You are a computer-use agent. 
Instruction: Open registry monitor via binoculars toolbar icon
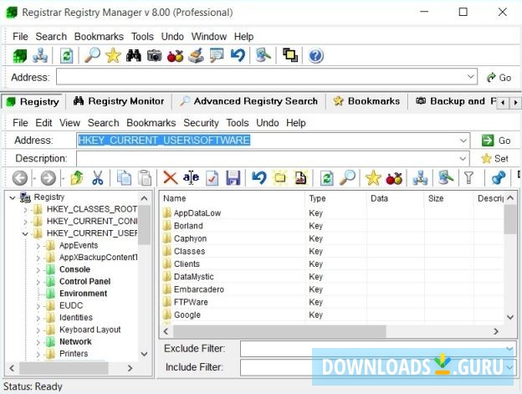click(134, 55)
